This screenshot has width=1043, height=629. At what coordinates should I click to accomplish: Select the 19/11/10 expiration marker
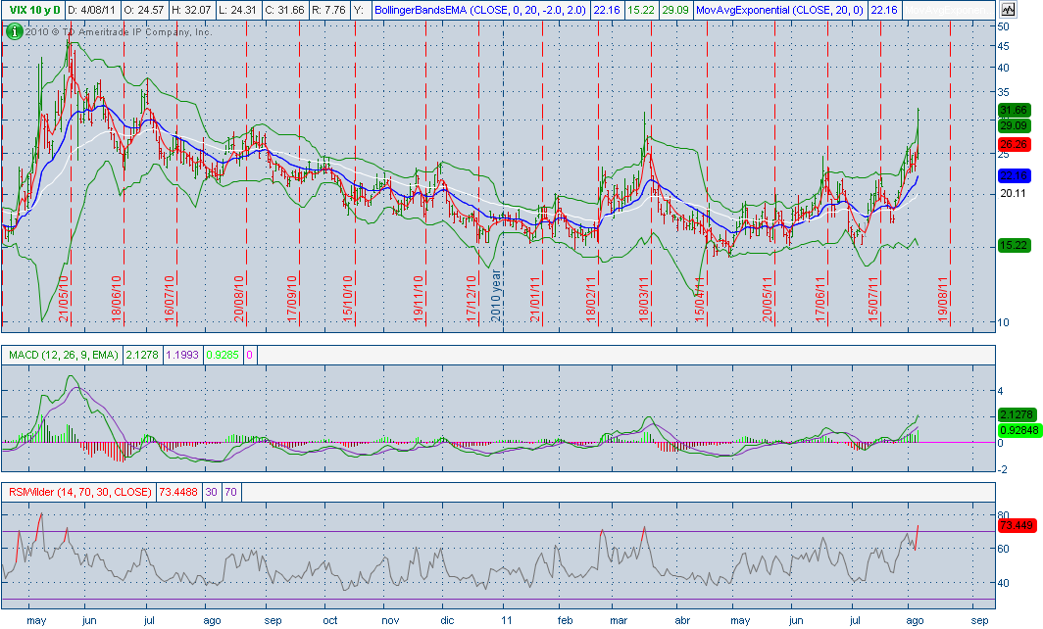420,299
